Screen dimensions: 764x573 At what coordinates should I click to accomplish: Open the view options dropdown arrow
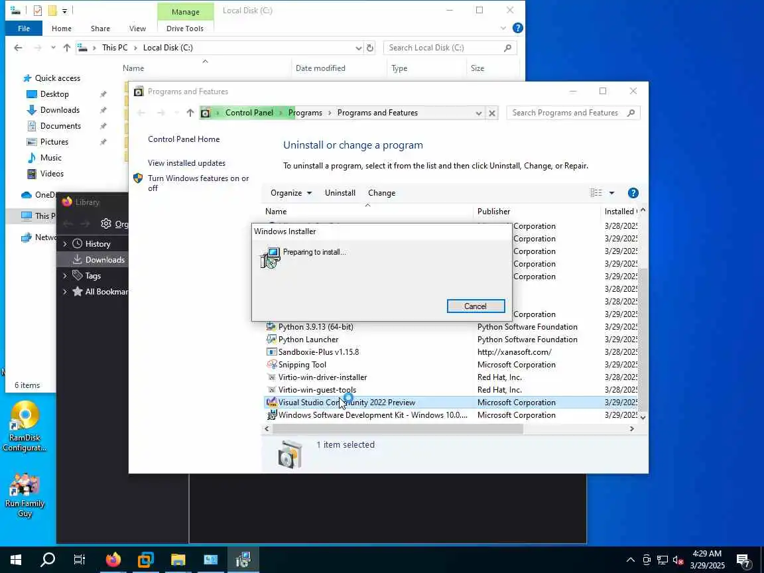coord(611,193)
